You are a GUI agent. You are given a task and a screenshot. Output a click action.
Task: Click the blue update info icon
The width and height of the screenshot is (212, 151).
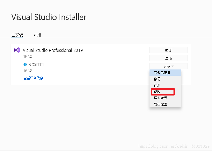point(25,65)
